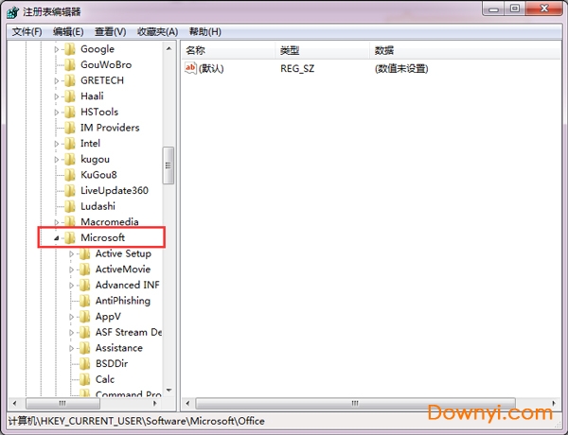The image size is (568, 435).
Task: Click the Advanced INF folder icon
Action: tap(85, 286)
